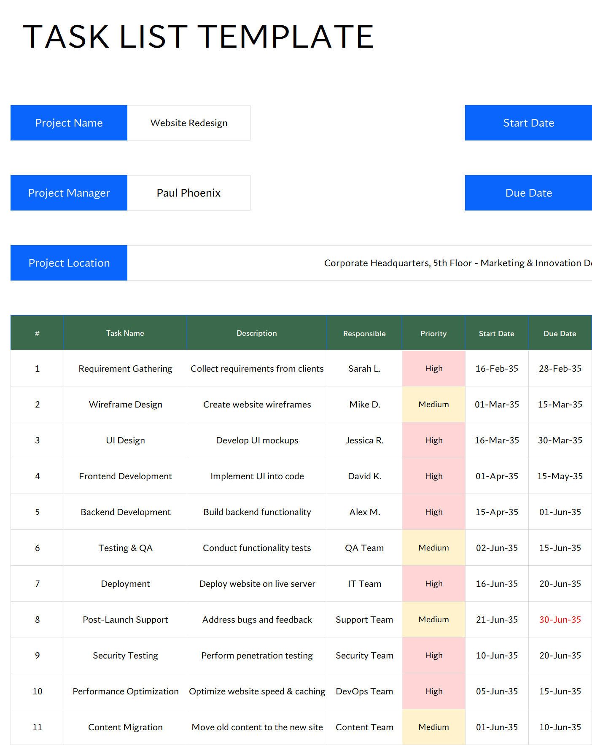Select the Wireframe Design task cell
This screenshot has width=592, height=745.
point(125,405)
